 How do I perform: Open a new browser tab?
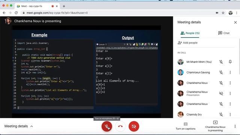tap(64, 6)
